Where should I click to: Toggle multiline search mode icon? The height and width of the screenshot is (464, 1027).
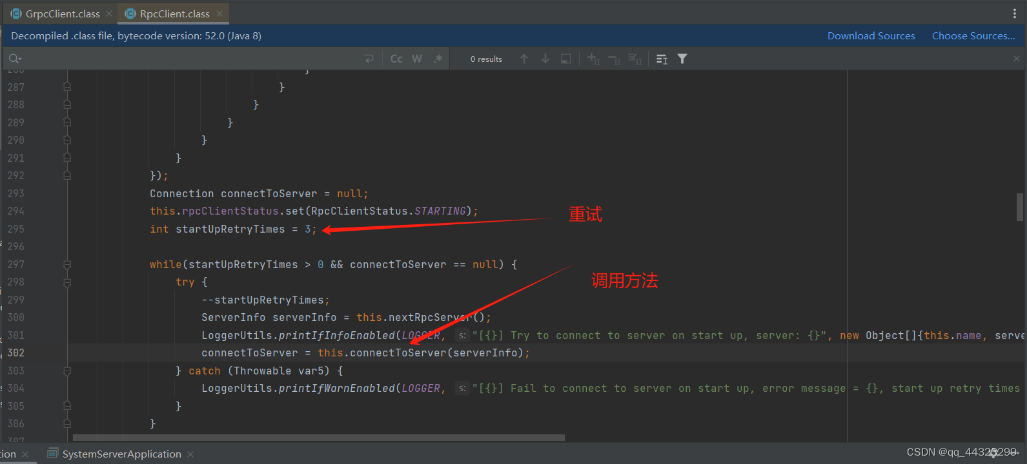coord(662,59)
